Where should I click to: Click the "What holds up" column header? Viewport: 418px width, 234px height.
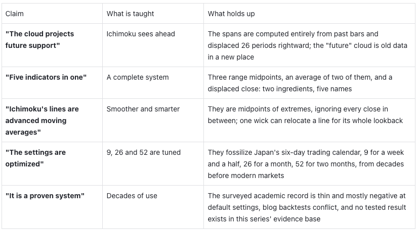coord(231,14)
